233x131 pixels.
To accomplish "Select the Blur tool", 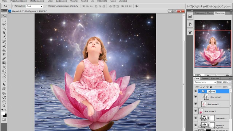I will [x=4, y=67].
